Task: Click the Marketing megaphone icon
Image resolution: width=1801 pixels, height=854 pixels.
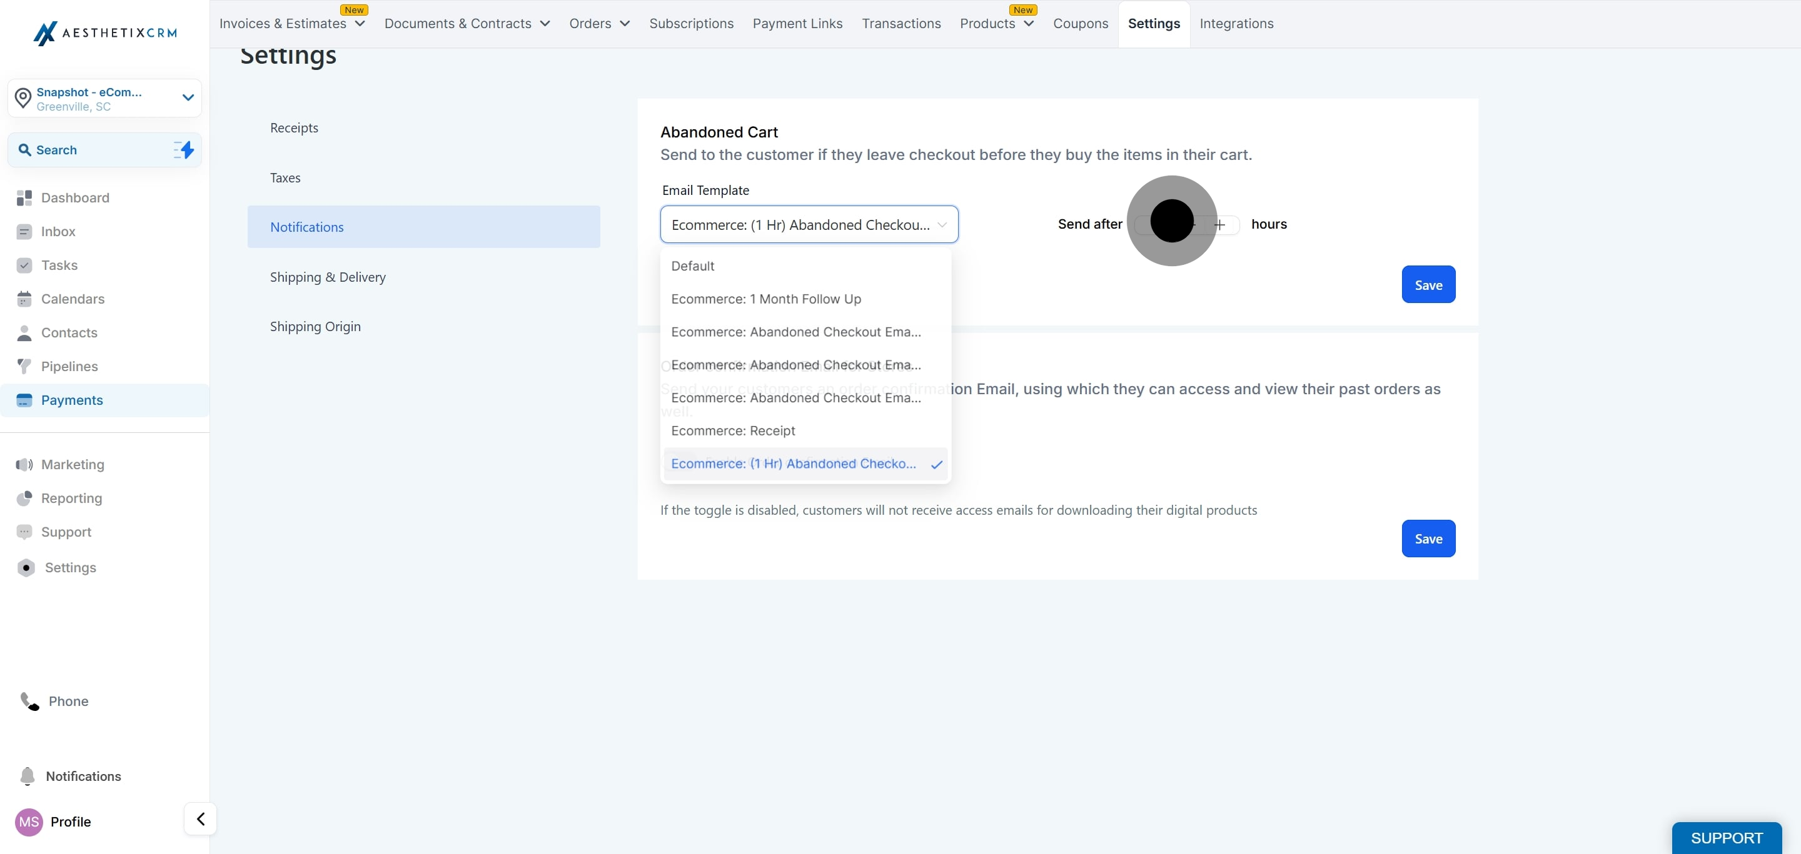Action: [24, 464]
